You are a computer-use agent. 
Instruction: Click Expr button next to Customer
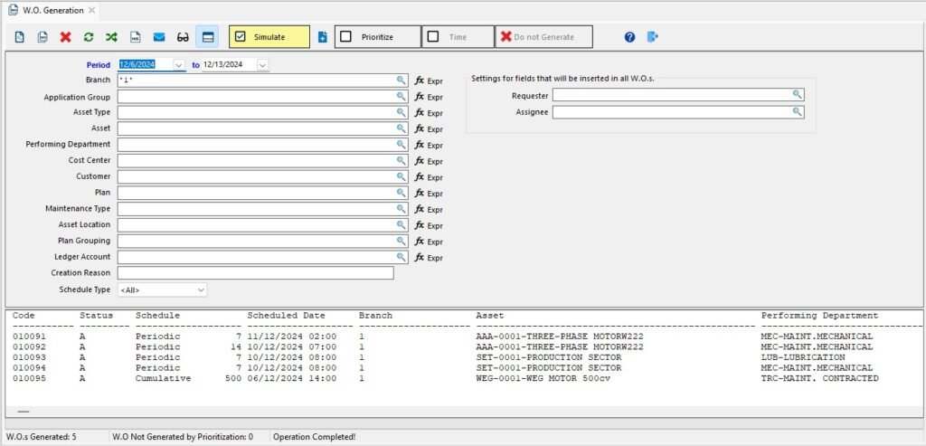(x=429, y=176)
